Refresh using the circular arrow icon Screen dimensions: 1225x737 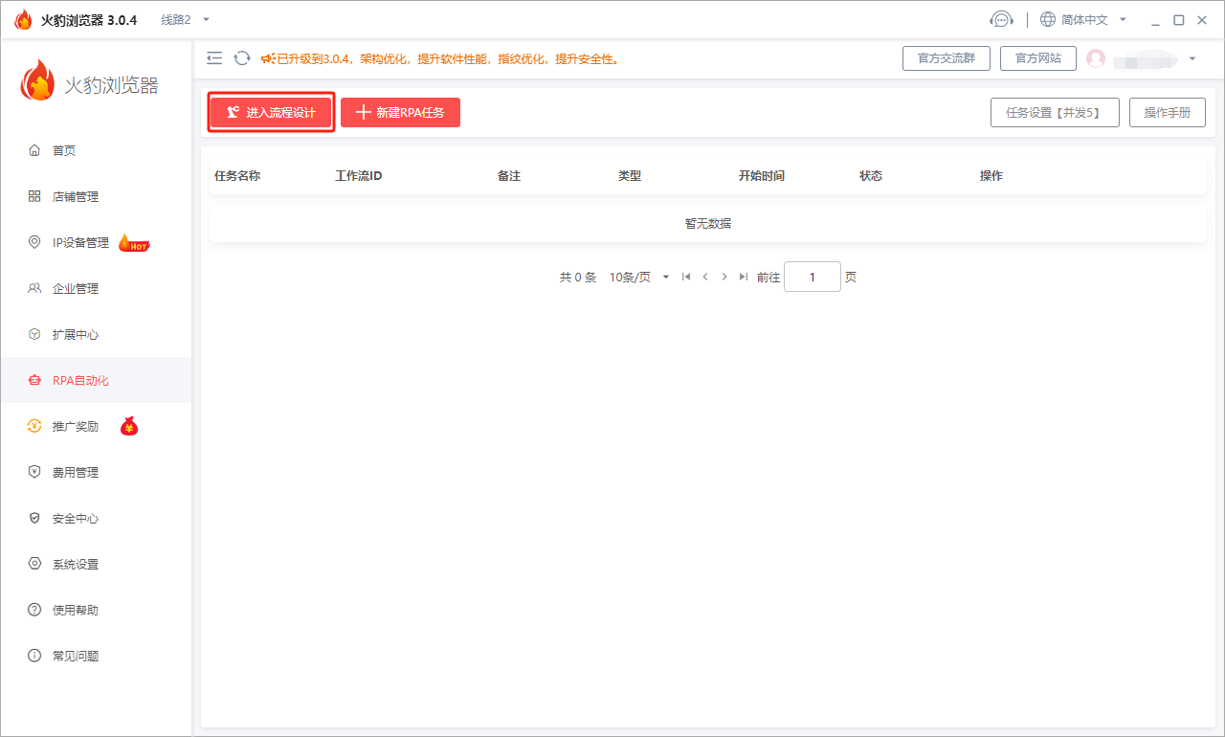(240, 57)
